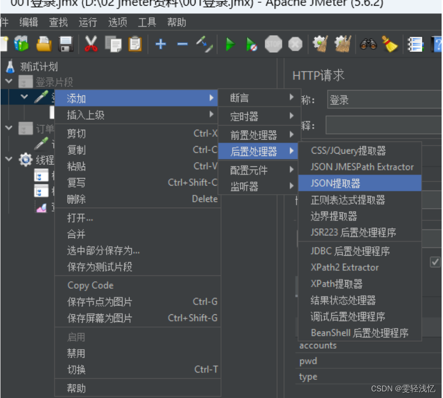
Task: Open search with the binoculars toolbar icon
Action: [x=368, y=45]
